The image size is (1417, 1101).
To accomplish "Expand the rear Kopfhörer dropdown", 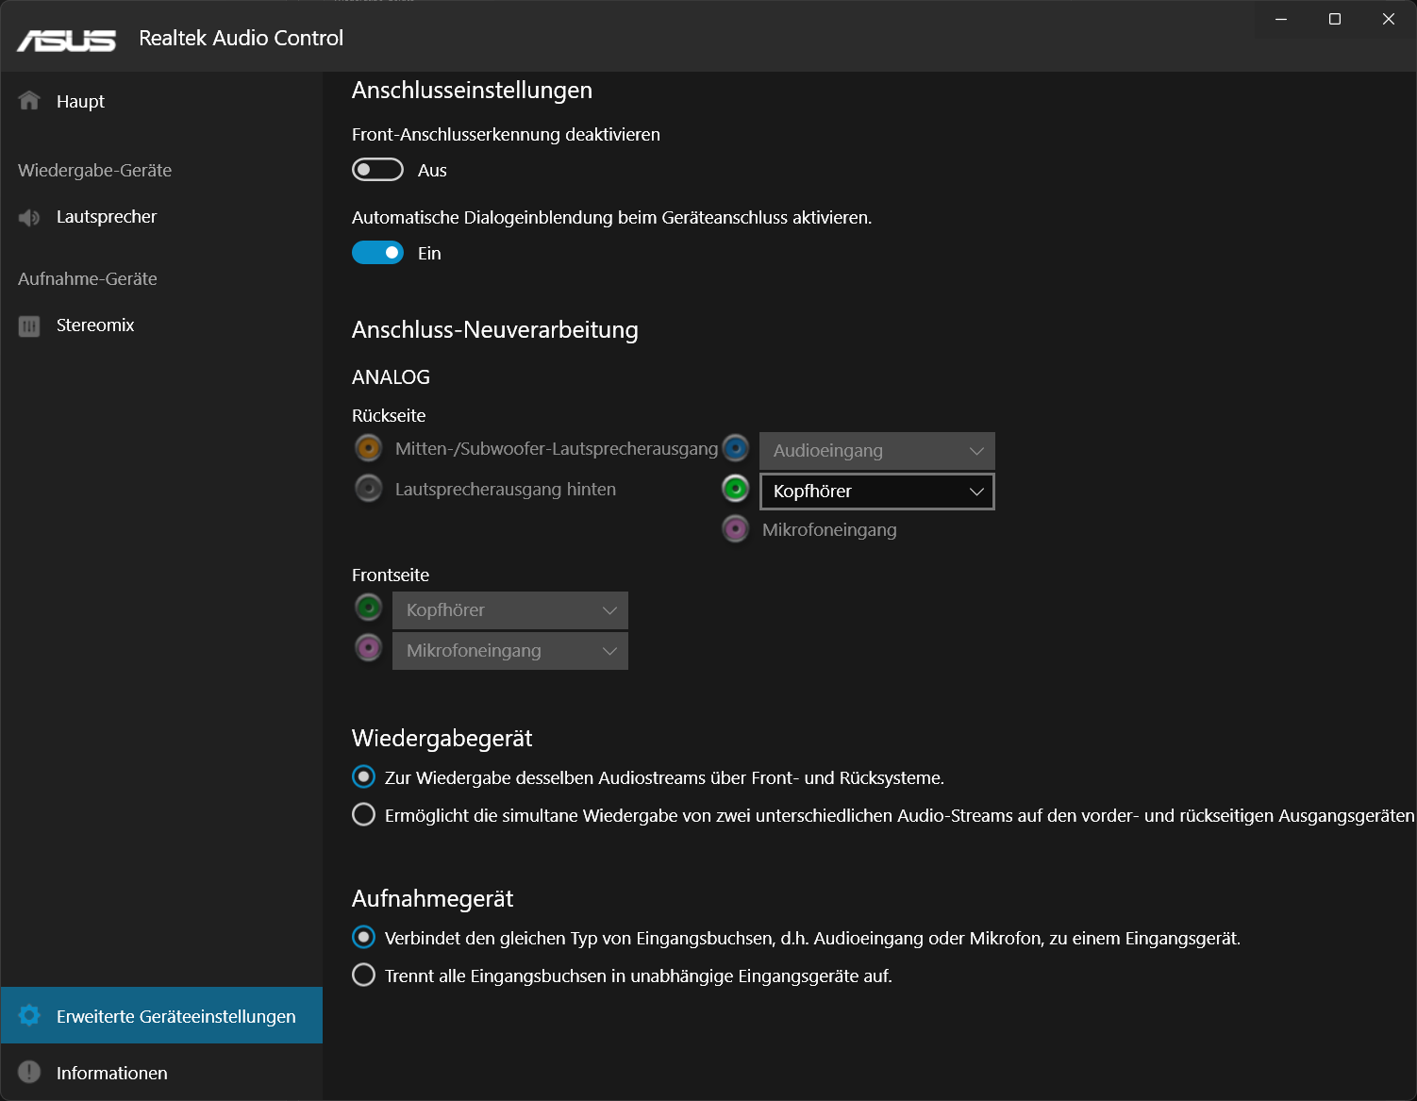I will (x=876, y=492).
